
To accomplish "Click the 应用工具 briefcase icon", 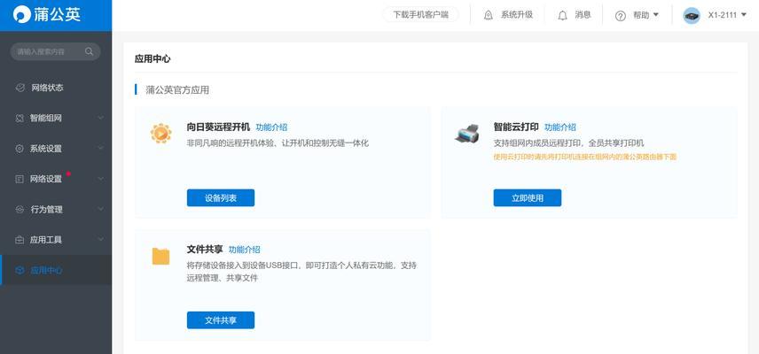I will click(x=20, y=240).
